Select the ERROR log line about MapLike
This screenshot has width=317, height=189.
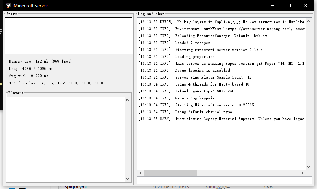tap(222, 22)
